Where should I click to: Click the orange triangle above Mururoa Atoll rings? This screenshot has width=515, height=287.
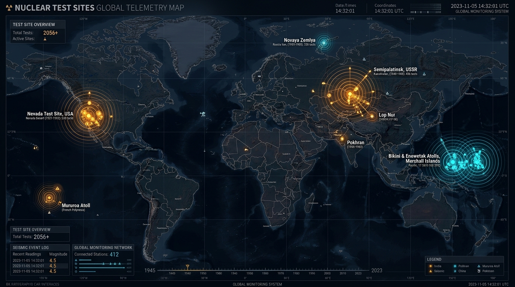pos(57,188)
